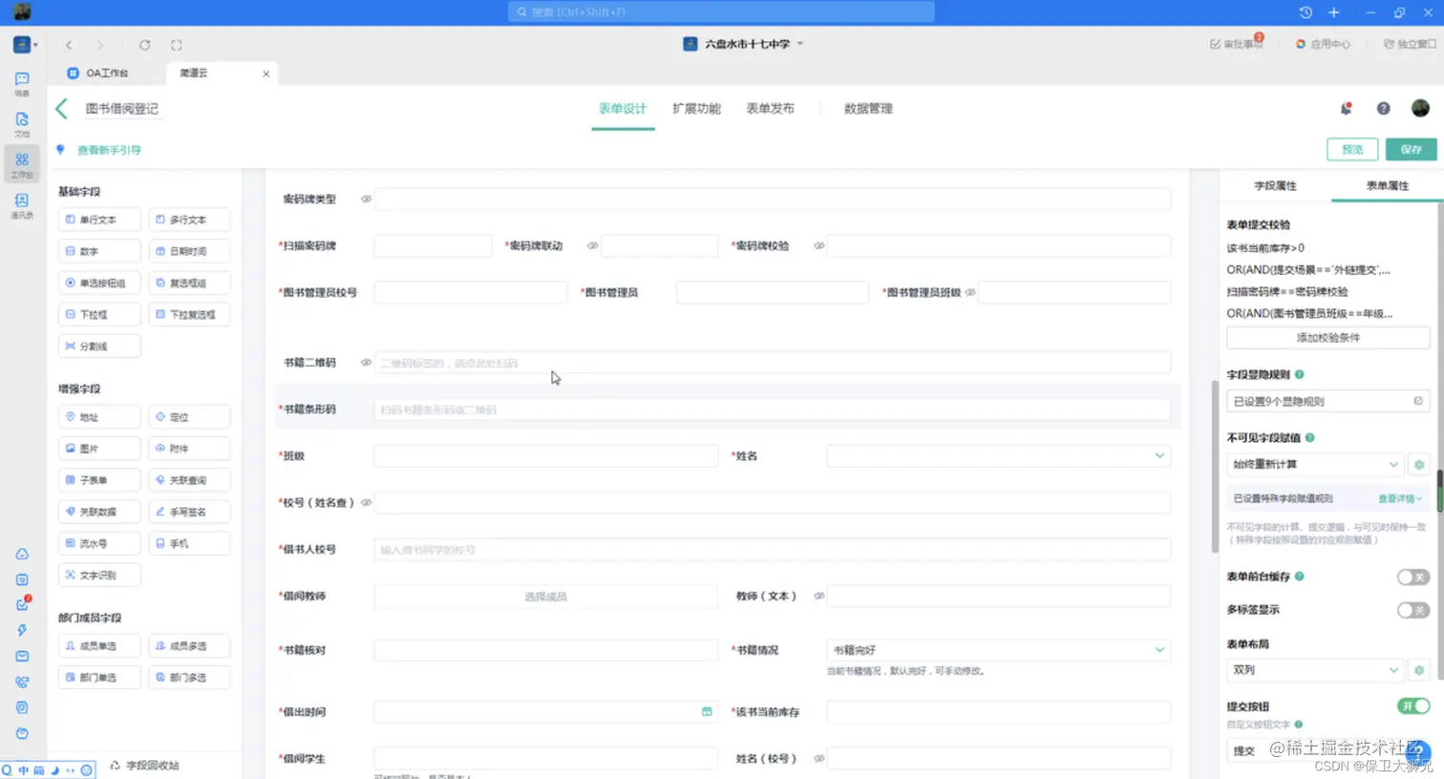Click the 保存 save button
The image size is (1444, 779).
click(x=1412, y=150)
